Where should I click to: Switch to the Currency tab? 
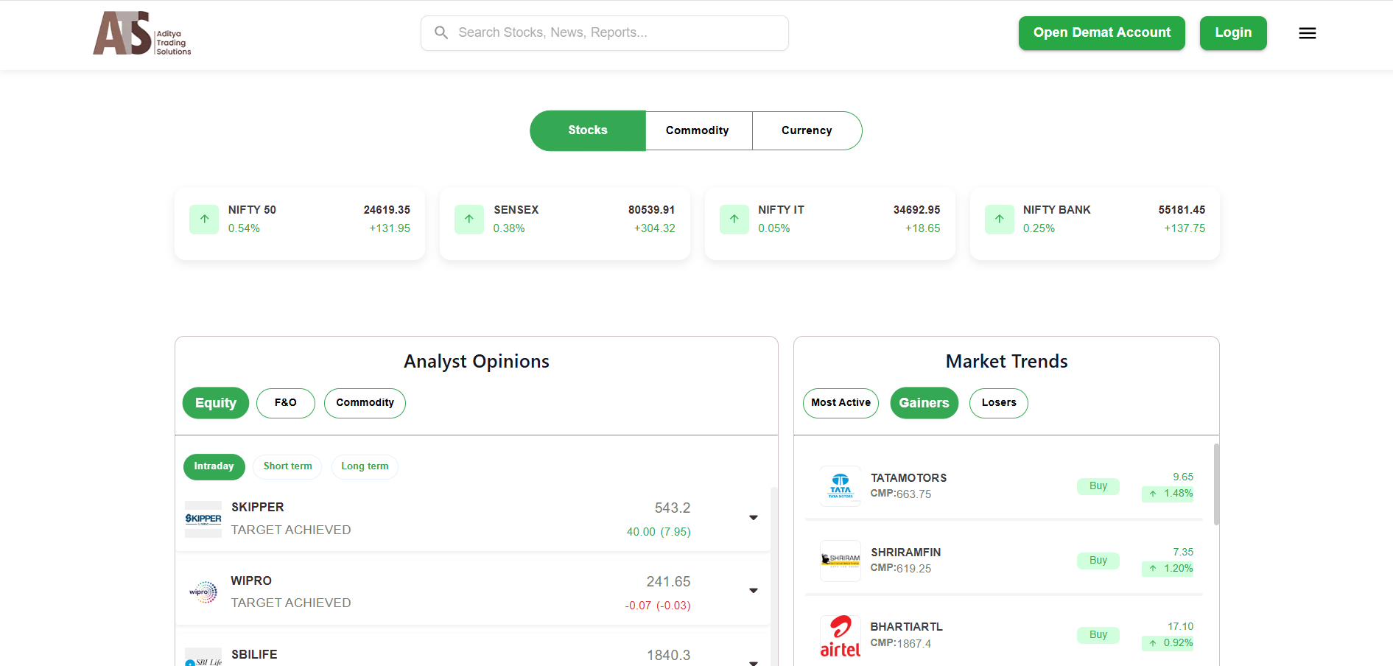pyautogui.click(x=807, y=130)
